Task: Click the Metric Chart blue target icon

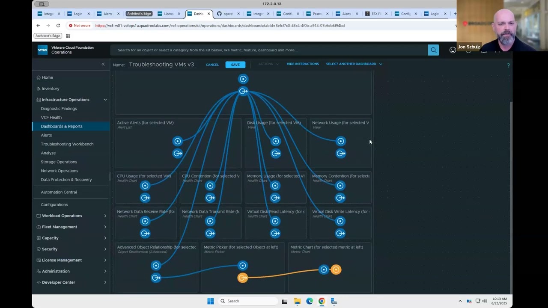Action: pos(324,269)
